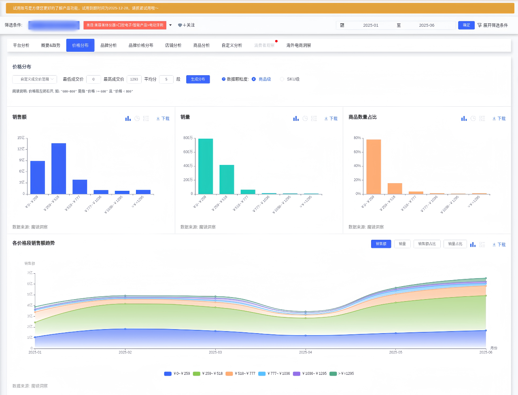Open the blurred platform selector
The width and height of the screenshot is (518, 395).
tap(54, 25)
